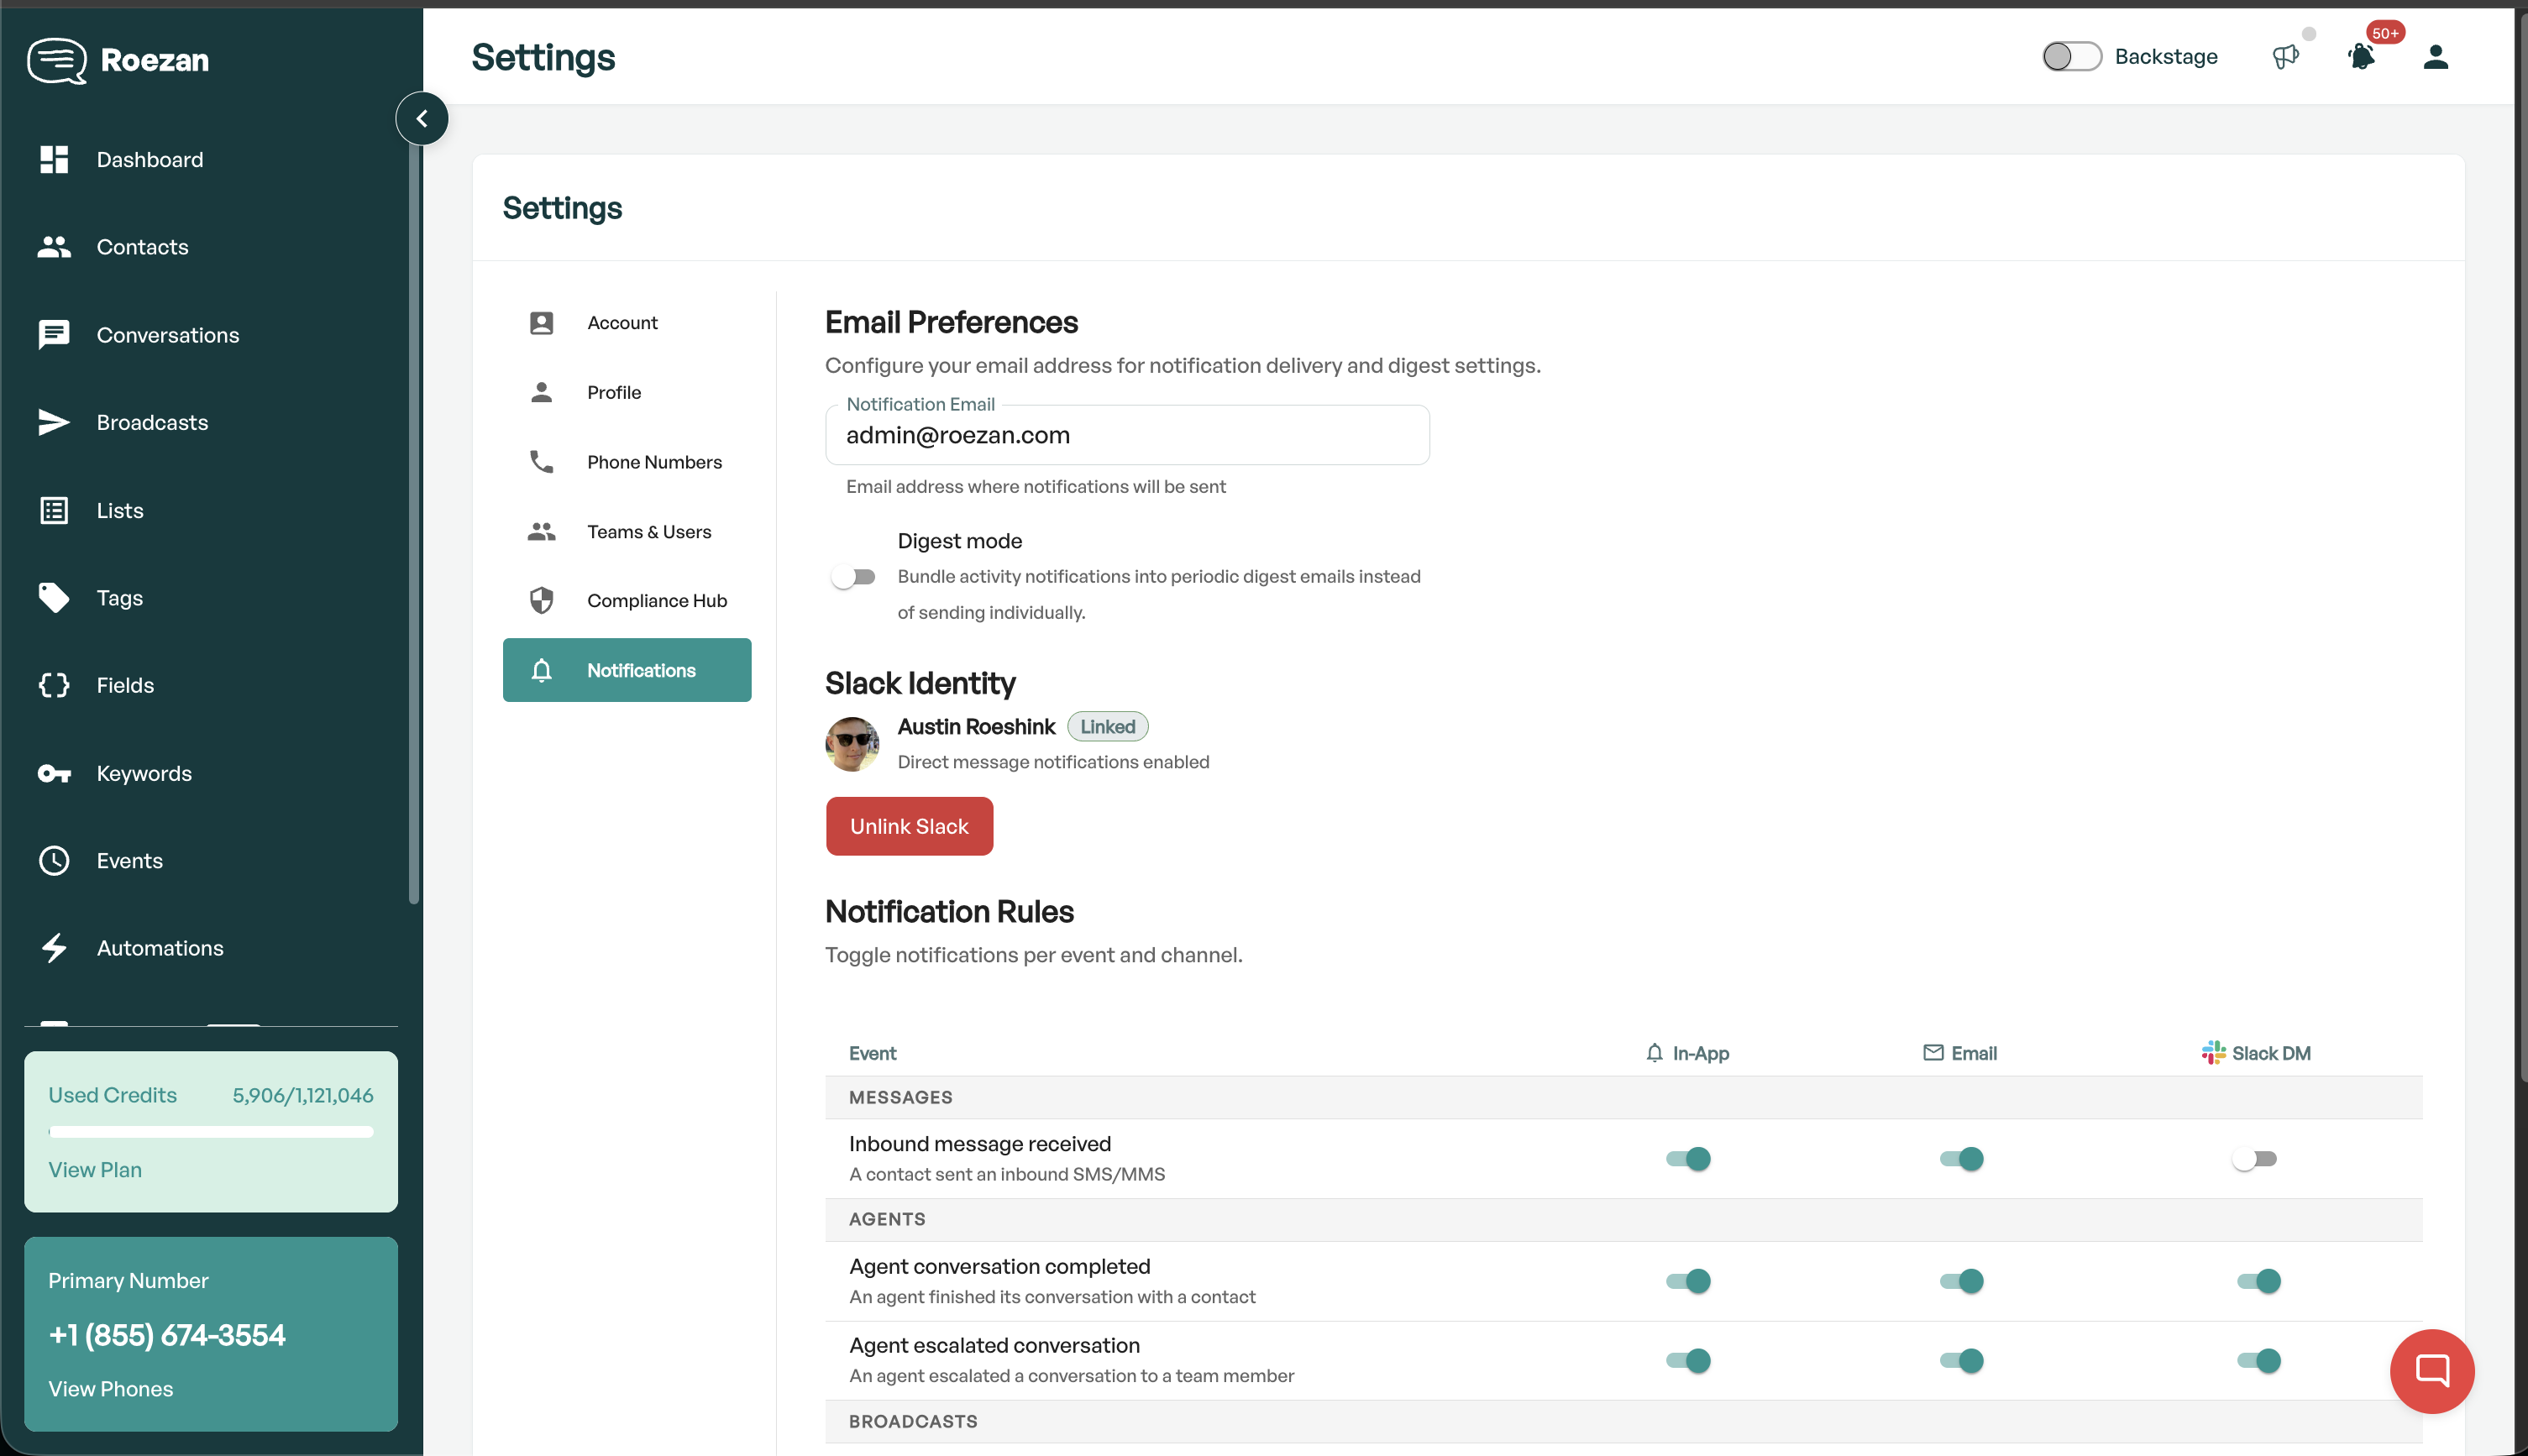The height and width of the screenshot is (1456, 2528).
Task: Open Dashboard from sidebar icon
Action: click(x=54, y=160)
